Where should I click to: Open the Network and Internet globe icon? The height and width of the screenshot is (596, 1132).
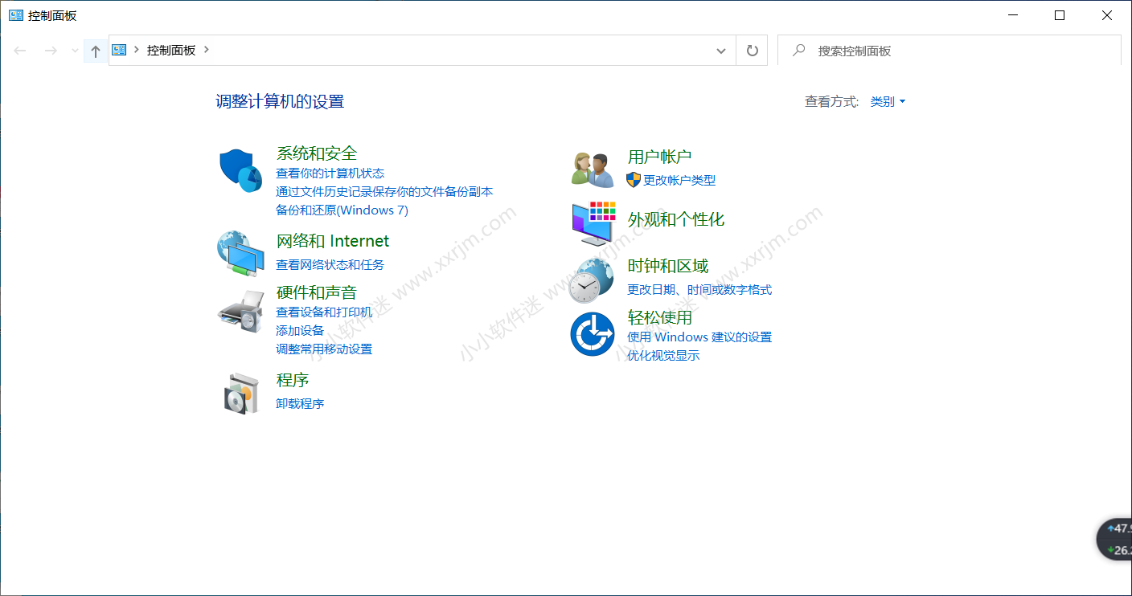240,253
